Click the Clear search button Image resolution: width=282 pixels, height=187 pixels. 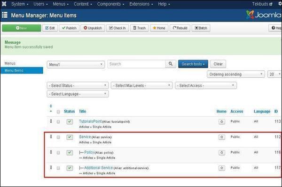(x=218, y=64)
